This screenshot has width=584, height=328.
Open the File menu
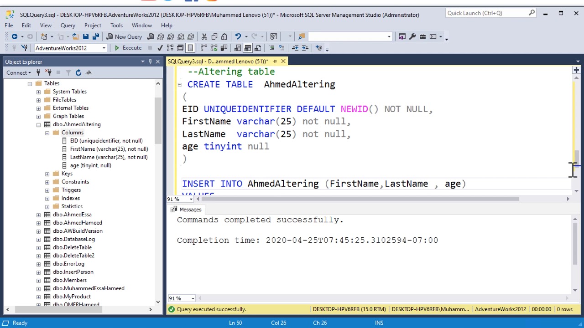coord(9,26)
